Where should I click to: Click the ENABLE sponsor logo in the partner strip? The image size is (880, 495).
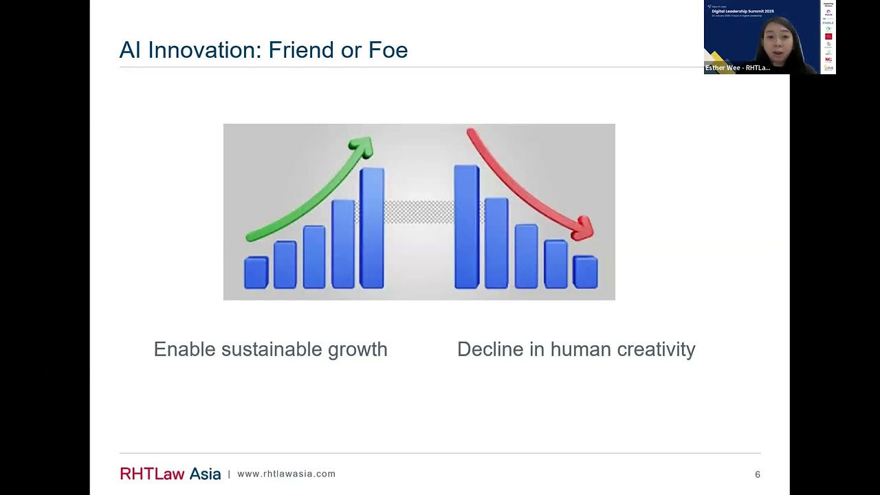pyautogui.click(x=828, y=23)
